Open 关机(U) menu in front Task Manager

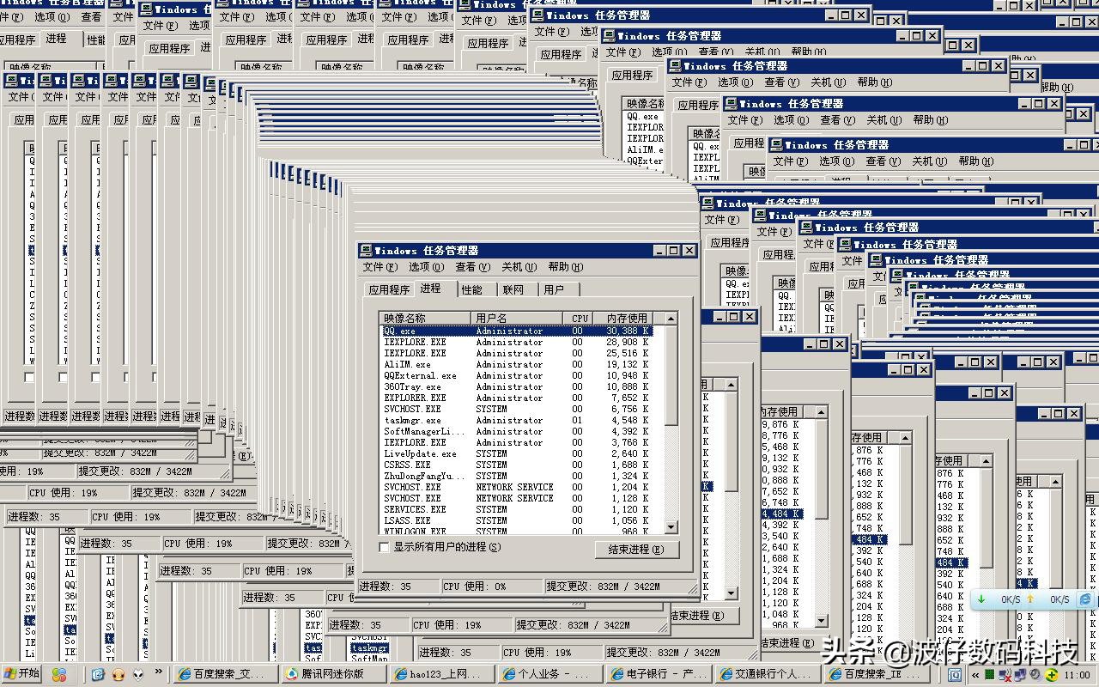tap(519, 267)
